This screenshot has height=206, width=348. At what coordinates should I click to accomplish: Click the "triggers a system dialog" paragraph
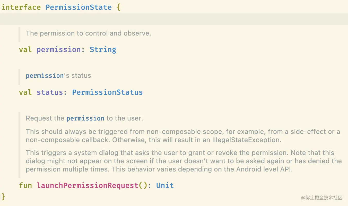[184, 161]
